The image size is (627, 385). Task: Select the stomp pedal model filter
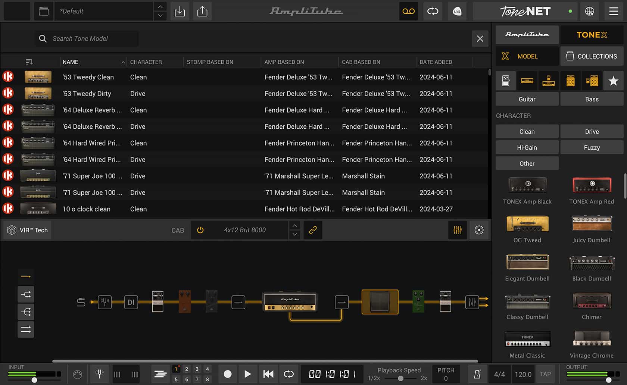point(505,81)
